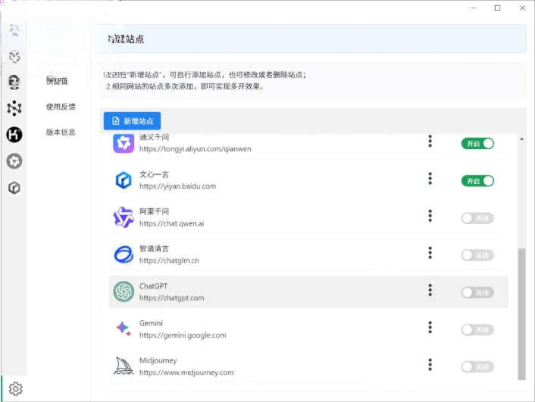Click the 智谱清言 site name
This screenshot has width=535, height=402.
click(154, 248)
